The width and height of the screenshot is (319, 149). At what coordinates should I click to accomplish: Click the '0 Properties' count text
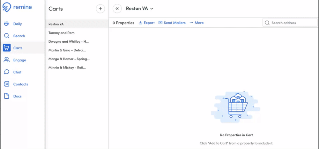click(123, 23)
